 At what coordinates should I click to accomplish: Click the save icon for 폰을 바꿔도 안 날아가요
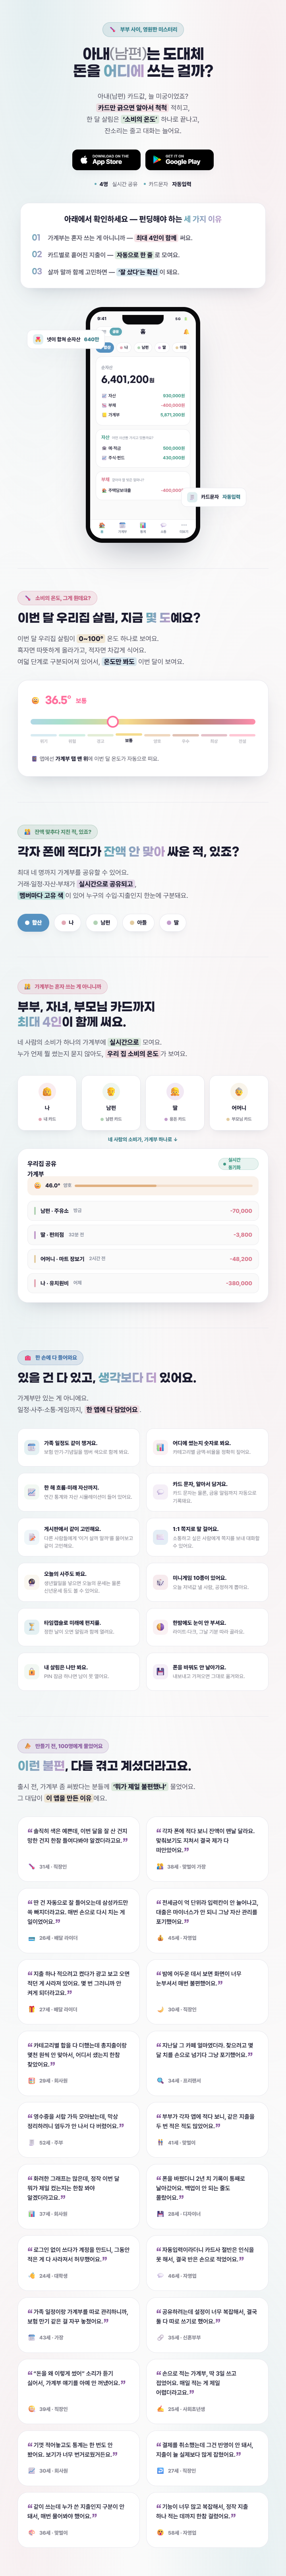coord(160,1671)
